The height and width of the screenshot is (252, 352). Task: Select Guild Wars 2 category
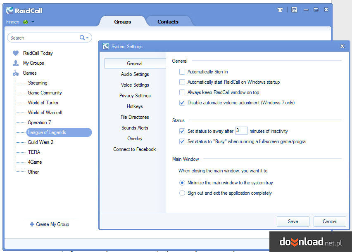coord(40,142)
